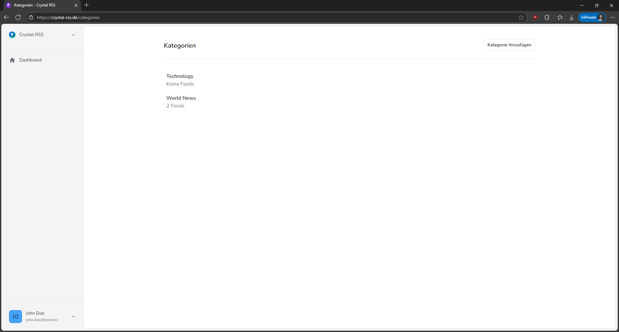Image resolution: width=619 pixels, height=332 pixels.
Task: Open the World News category
Action: coord(181,98)
